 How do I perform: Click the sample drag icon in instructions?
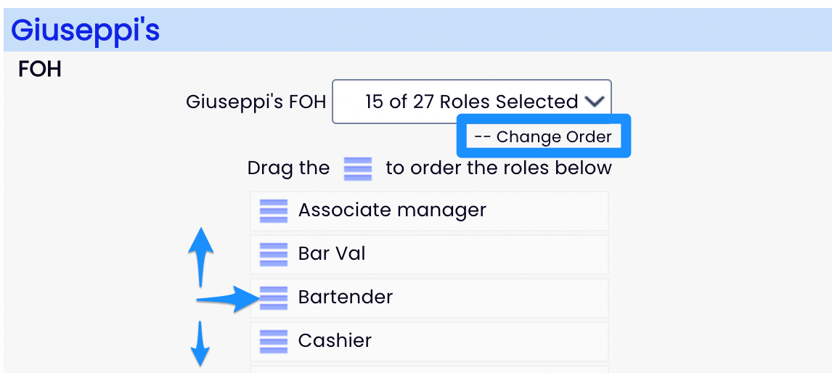tap(357, 168)
